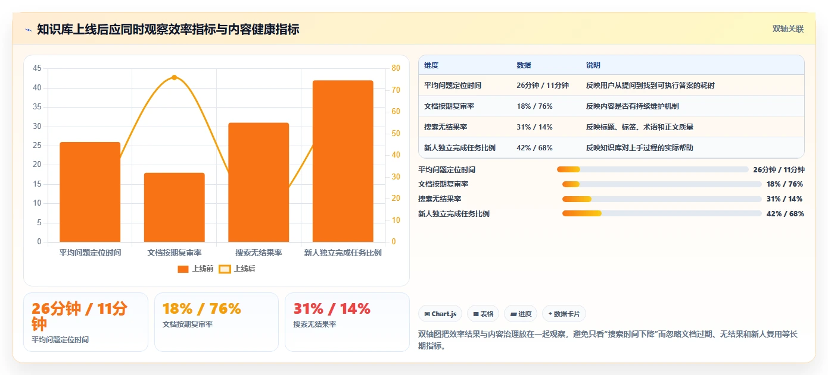
Task: Click table cell 18% / 76%
Action: tap(534, 106)
